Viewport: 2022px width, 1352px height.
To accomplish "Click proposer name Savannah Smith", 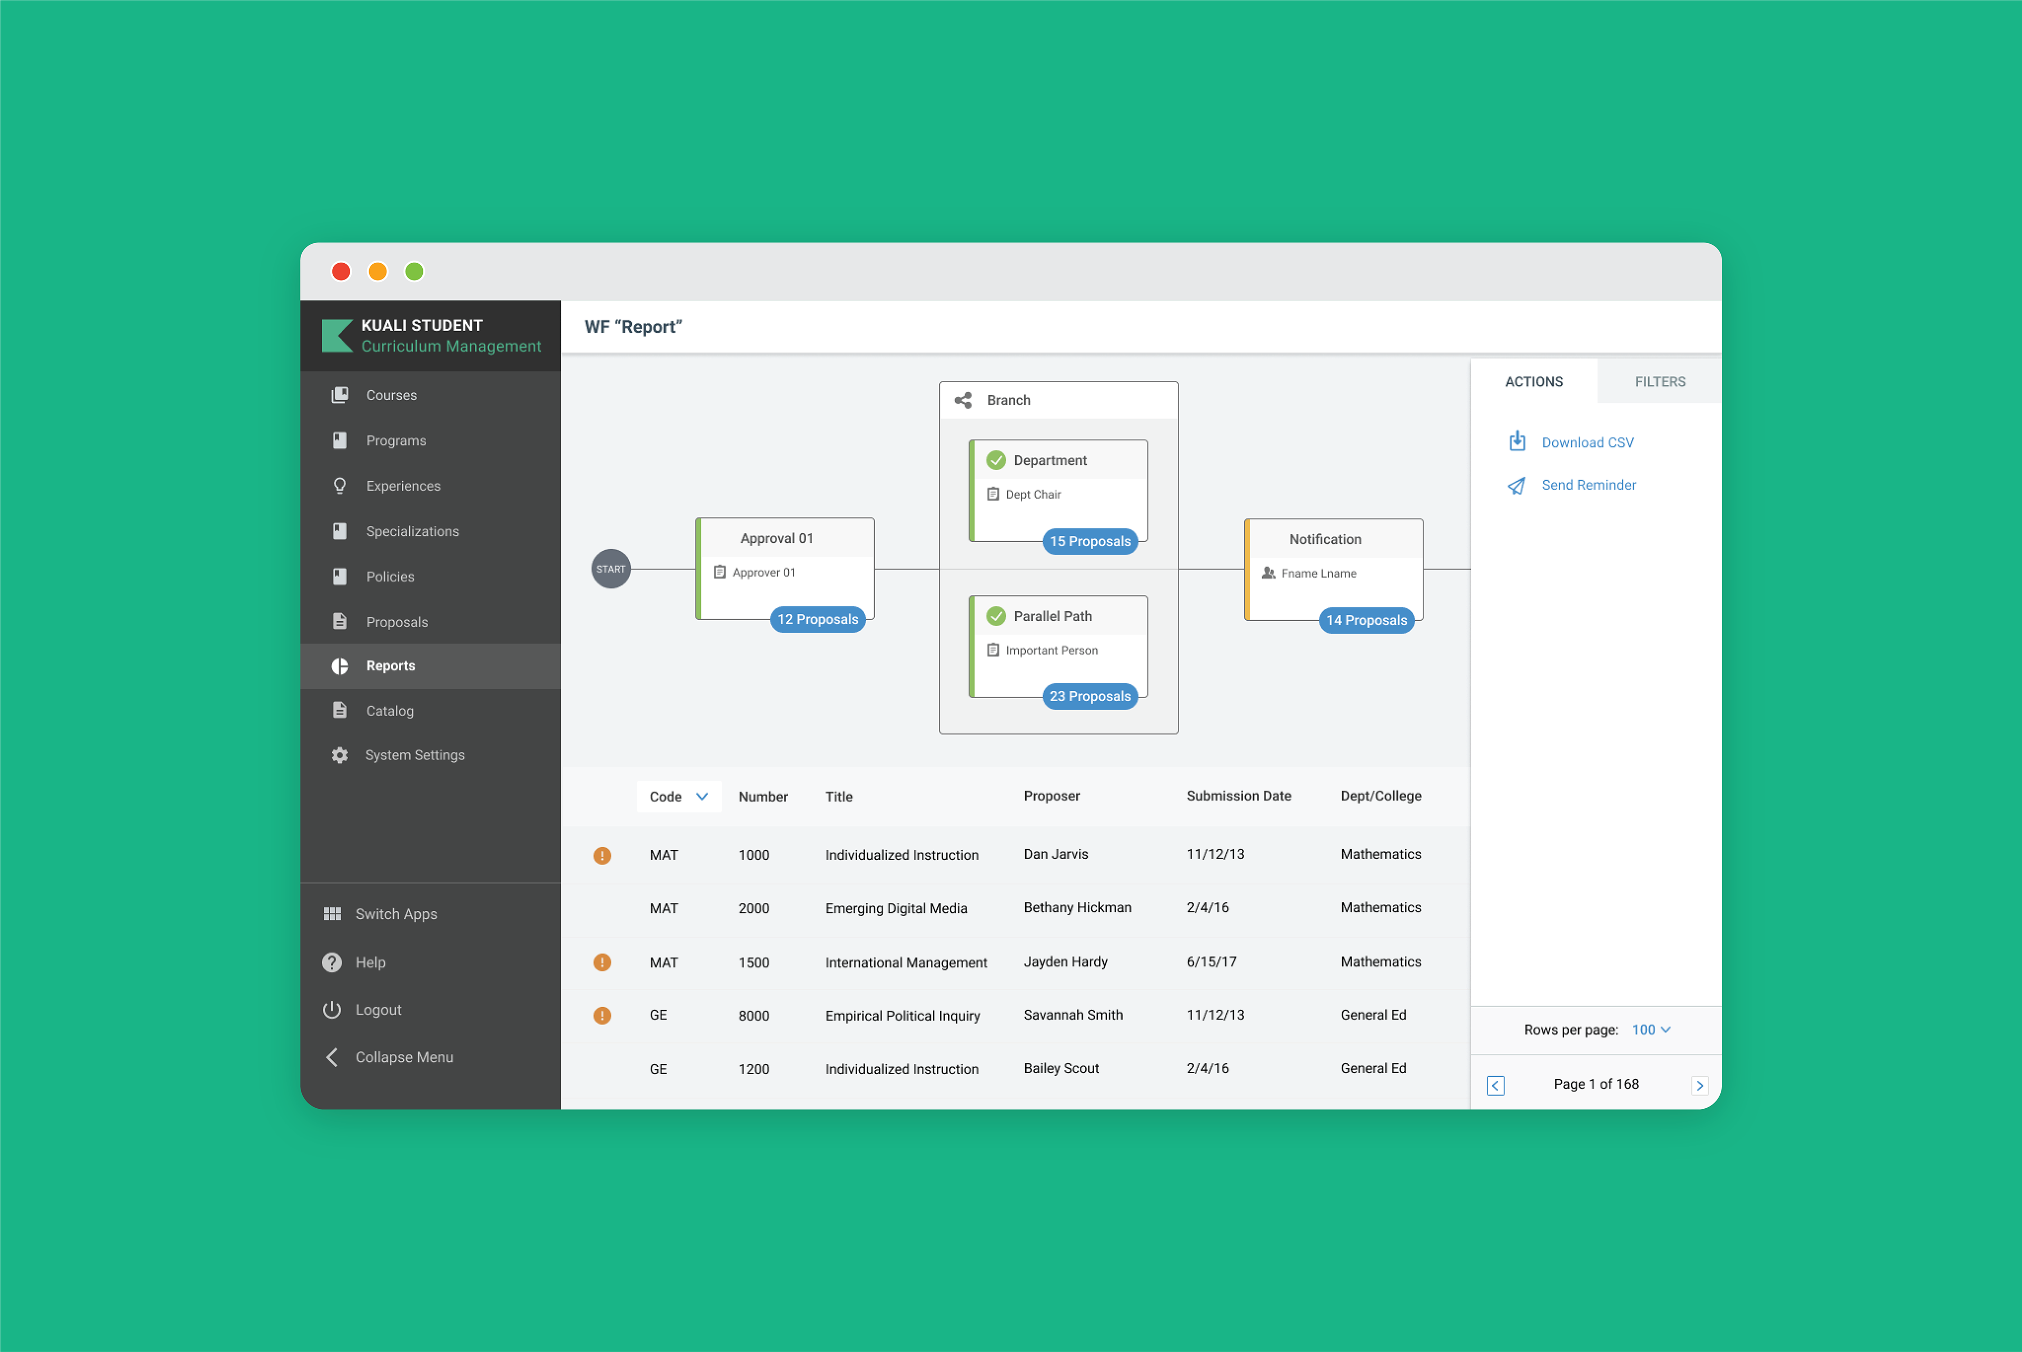I will [x=1073, y=1015].
